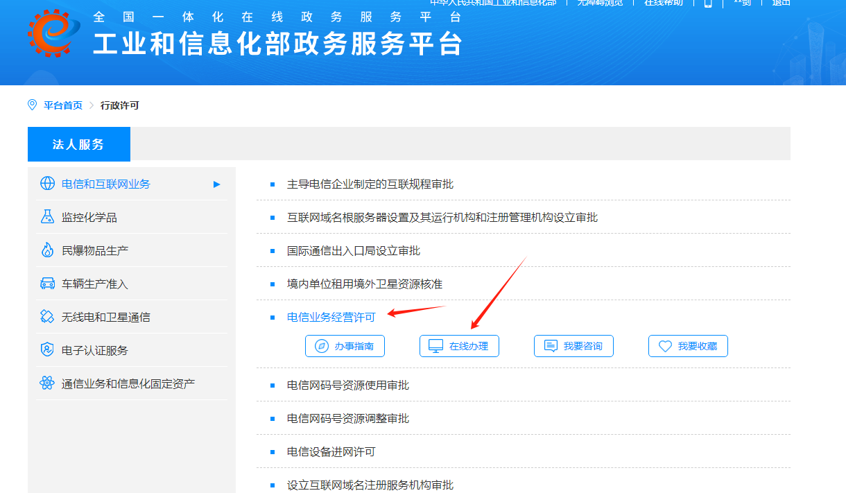The height and width of the screenshot is (493, 846).
Task: Open 民爆物品生产 category
Action: coord(132,250)
